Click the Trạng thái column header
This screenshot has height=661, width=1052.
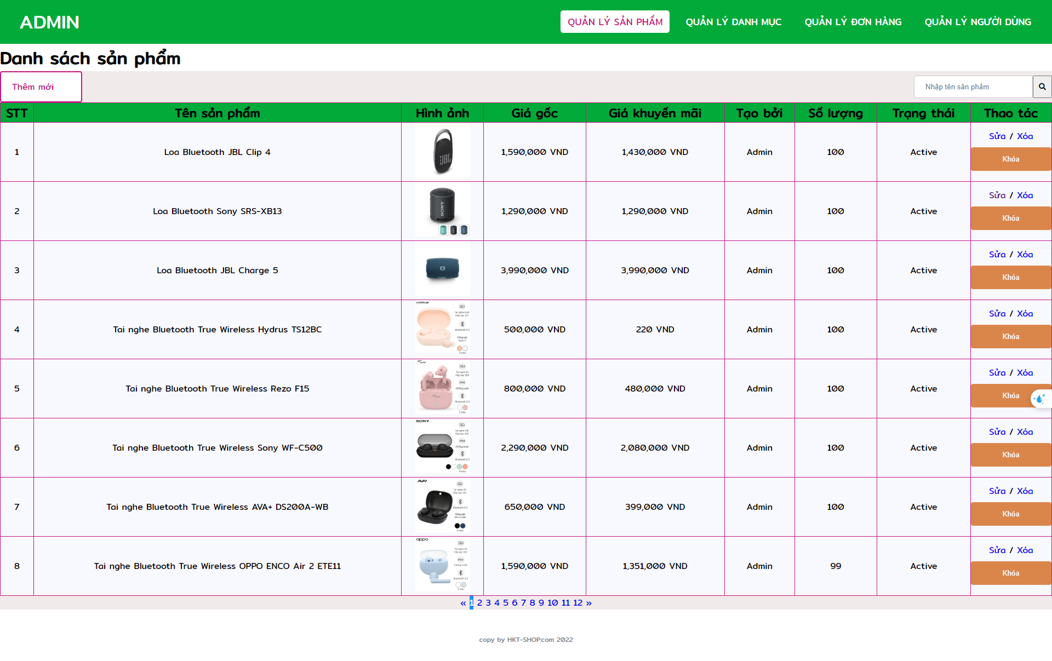[923, 113]
